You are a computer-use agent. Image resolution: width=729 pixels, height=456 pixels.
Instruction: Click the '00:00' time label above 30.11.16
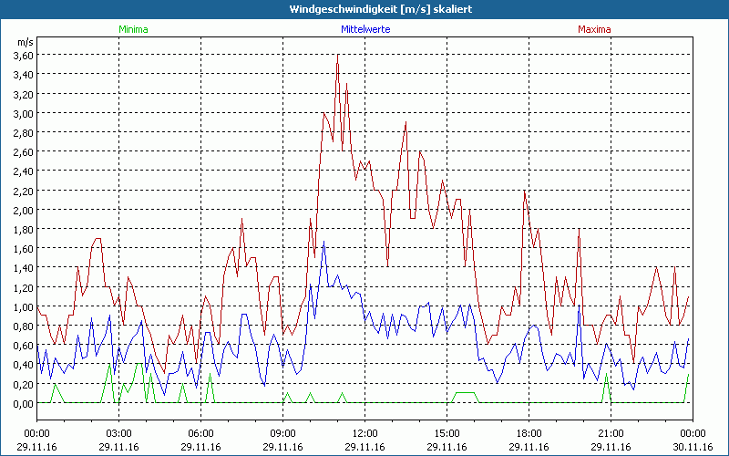coord(693,434)
